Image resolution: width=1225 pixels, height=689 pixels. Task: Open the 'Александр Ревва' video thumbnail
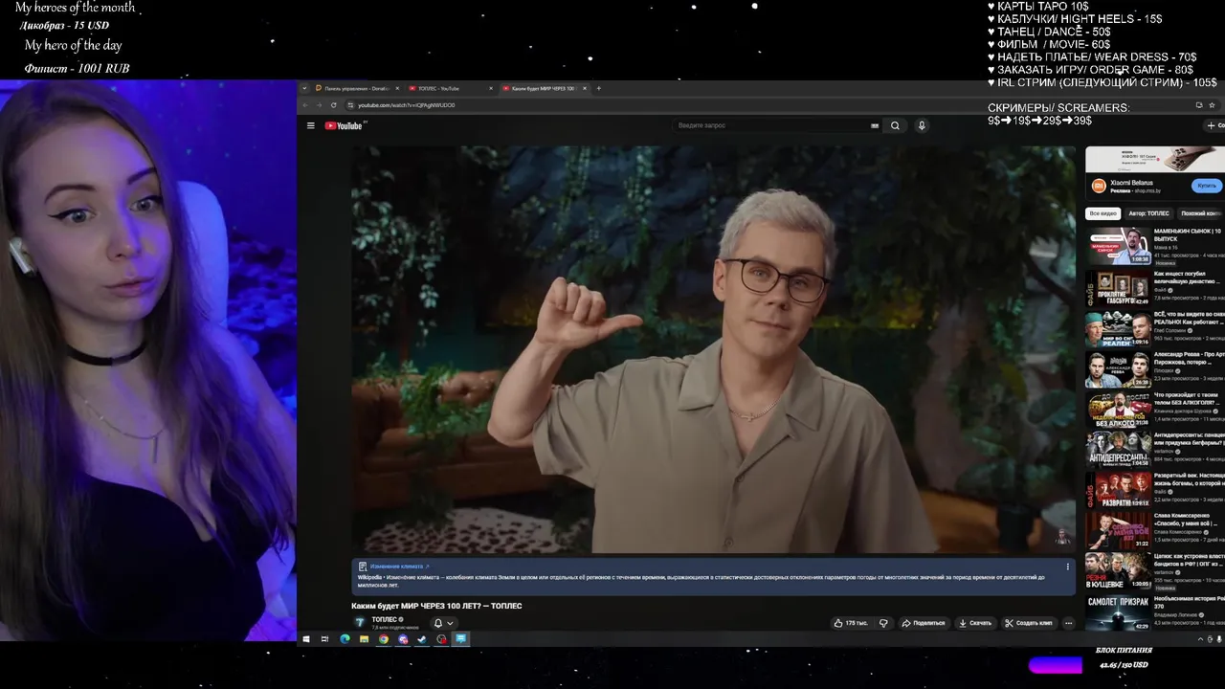[1118, 368]
